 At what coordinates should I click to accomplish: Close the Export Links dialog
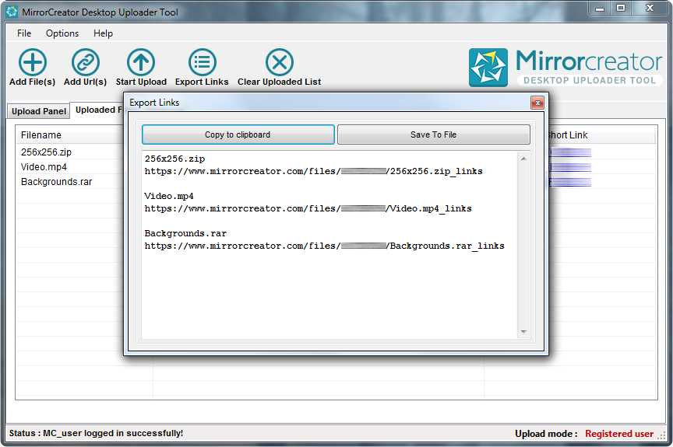point(537,103)
